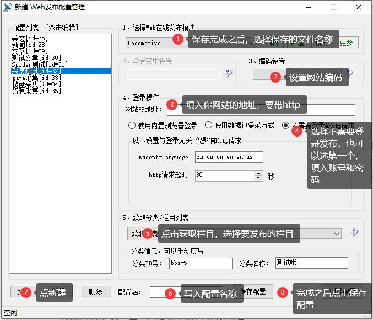Select 美女[id=25] in config list
The image size is (373, 320).
click(61, 38)
